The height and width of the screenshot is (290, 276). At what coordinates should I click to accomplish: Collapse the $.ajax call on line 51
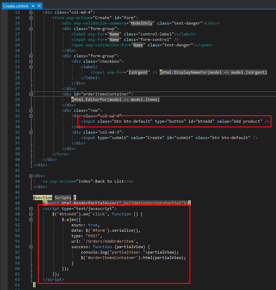coord(31,219)
